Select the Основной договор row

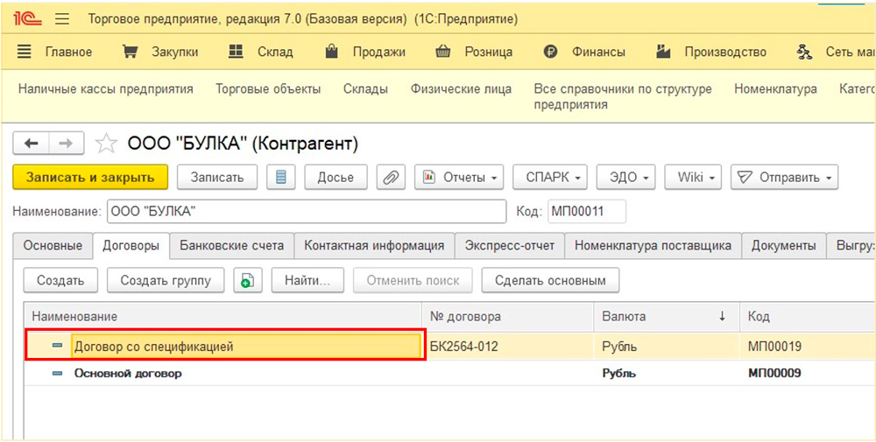coord(128,374)
